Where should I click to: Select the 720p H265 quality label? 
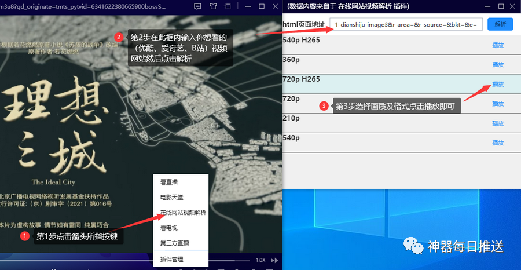point(302,79)
